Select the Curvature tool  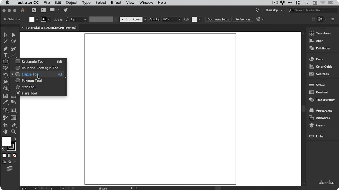(x=14, y=49)
